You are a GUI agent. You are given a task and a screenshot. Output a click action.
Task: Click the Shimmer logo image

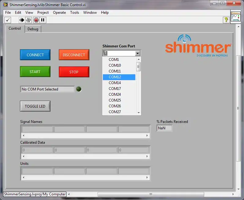(198, 46)
